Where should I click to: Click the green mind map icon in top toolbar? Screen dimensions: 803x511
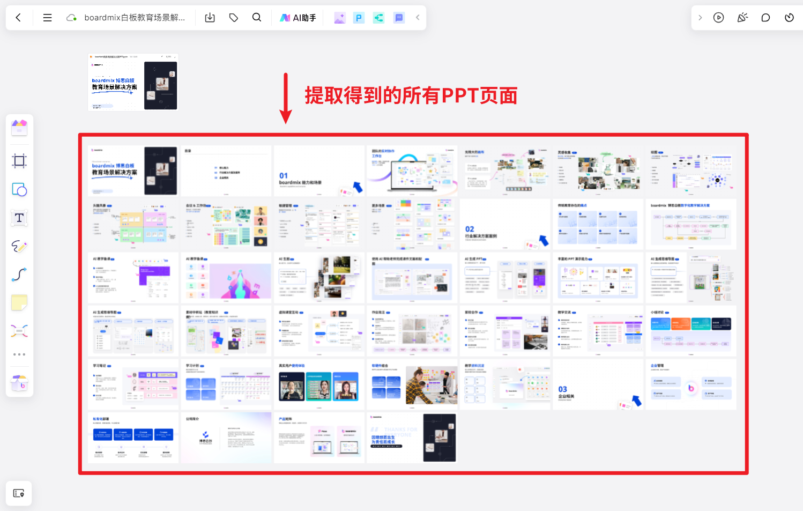pyautogui.click(x=378, y=18)
